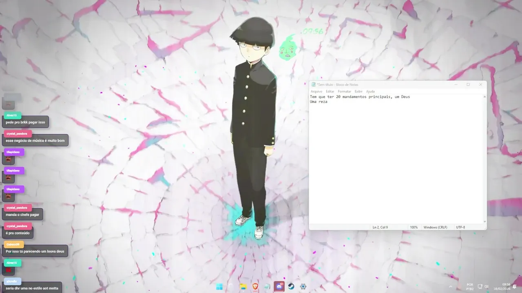The image size is (522, 293).
Task: Click the POR PTB2 language indicator
Action: pyautogui.click(x=470, y=286)
